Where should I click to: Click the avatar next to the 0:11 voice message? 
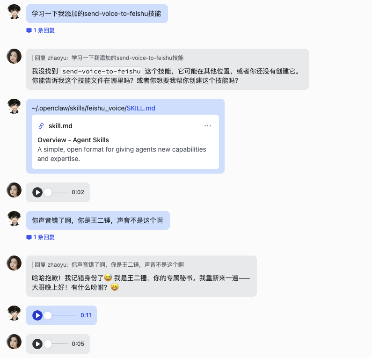tap(14, 313)
